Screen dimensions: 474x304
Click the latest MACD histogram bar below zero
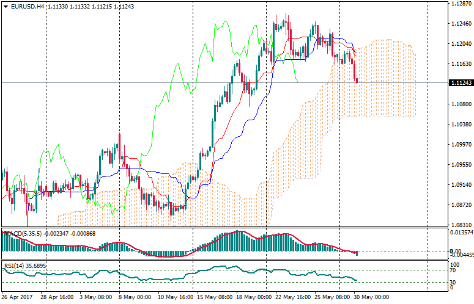357,253
